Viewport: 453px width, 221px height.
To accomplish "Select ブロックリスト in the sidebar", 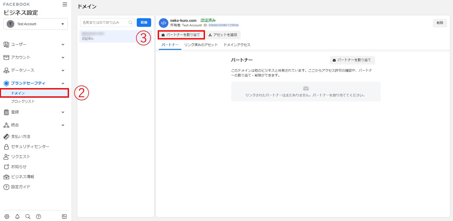I will pos(23,102).
